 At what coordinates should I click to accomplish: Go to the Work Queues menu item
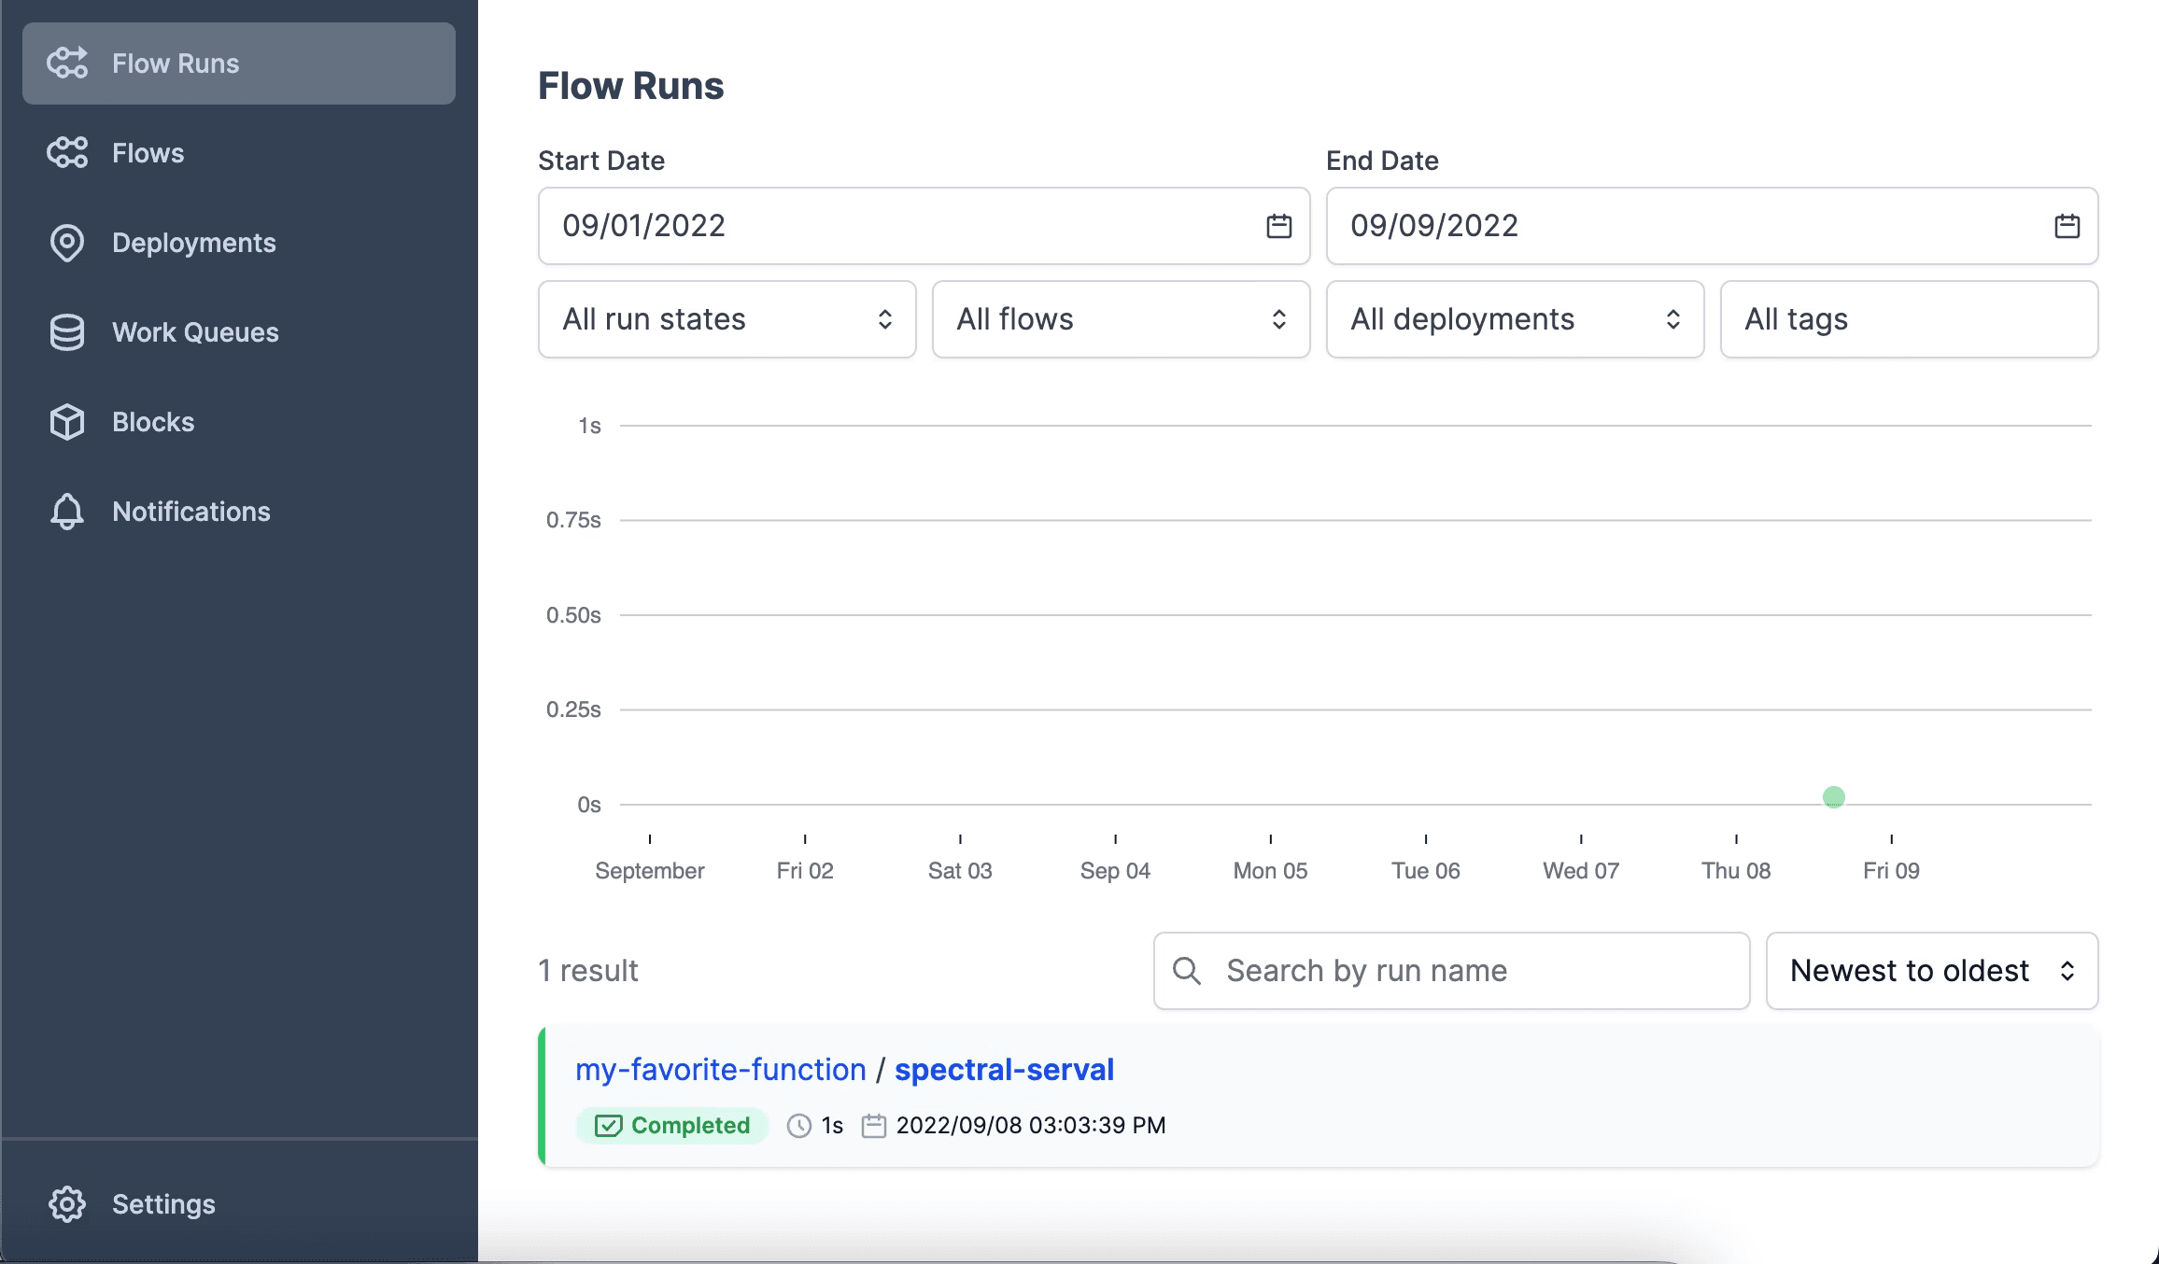coord(195,332)
